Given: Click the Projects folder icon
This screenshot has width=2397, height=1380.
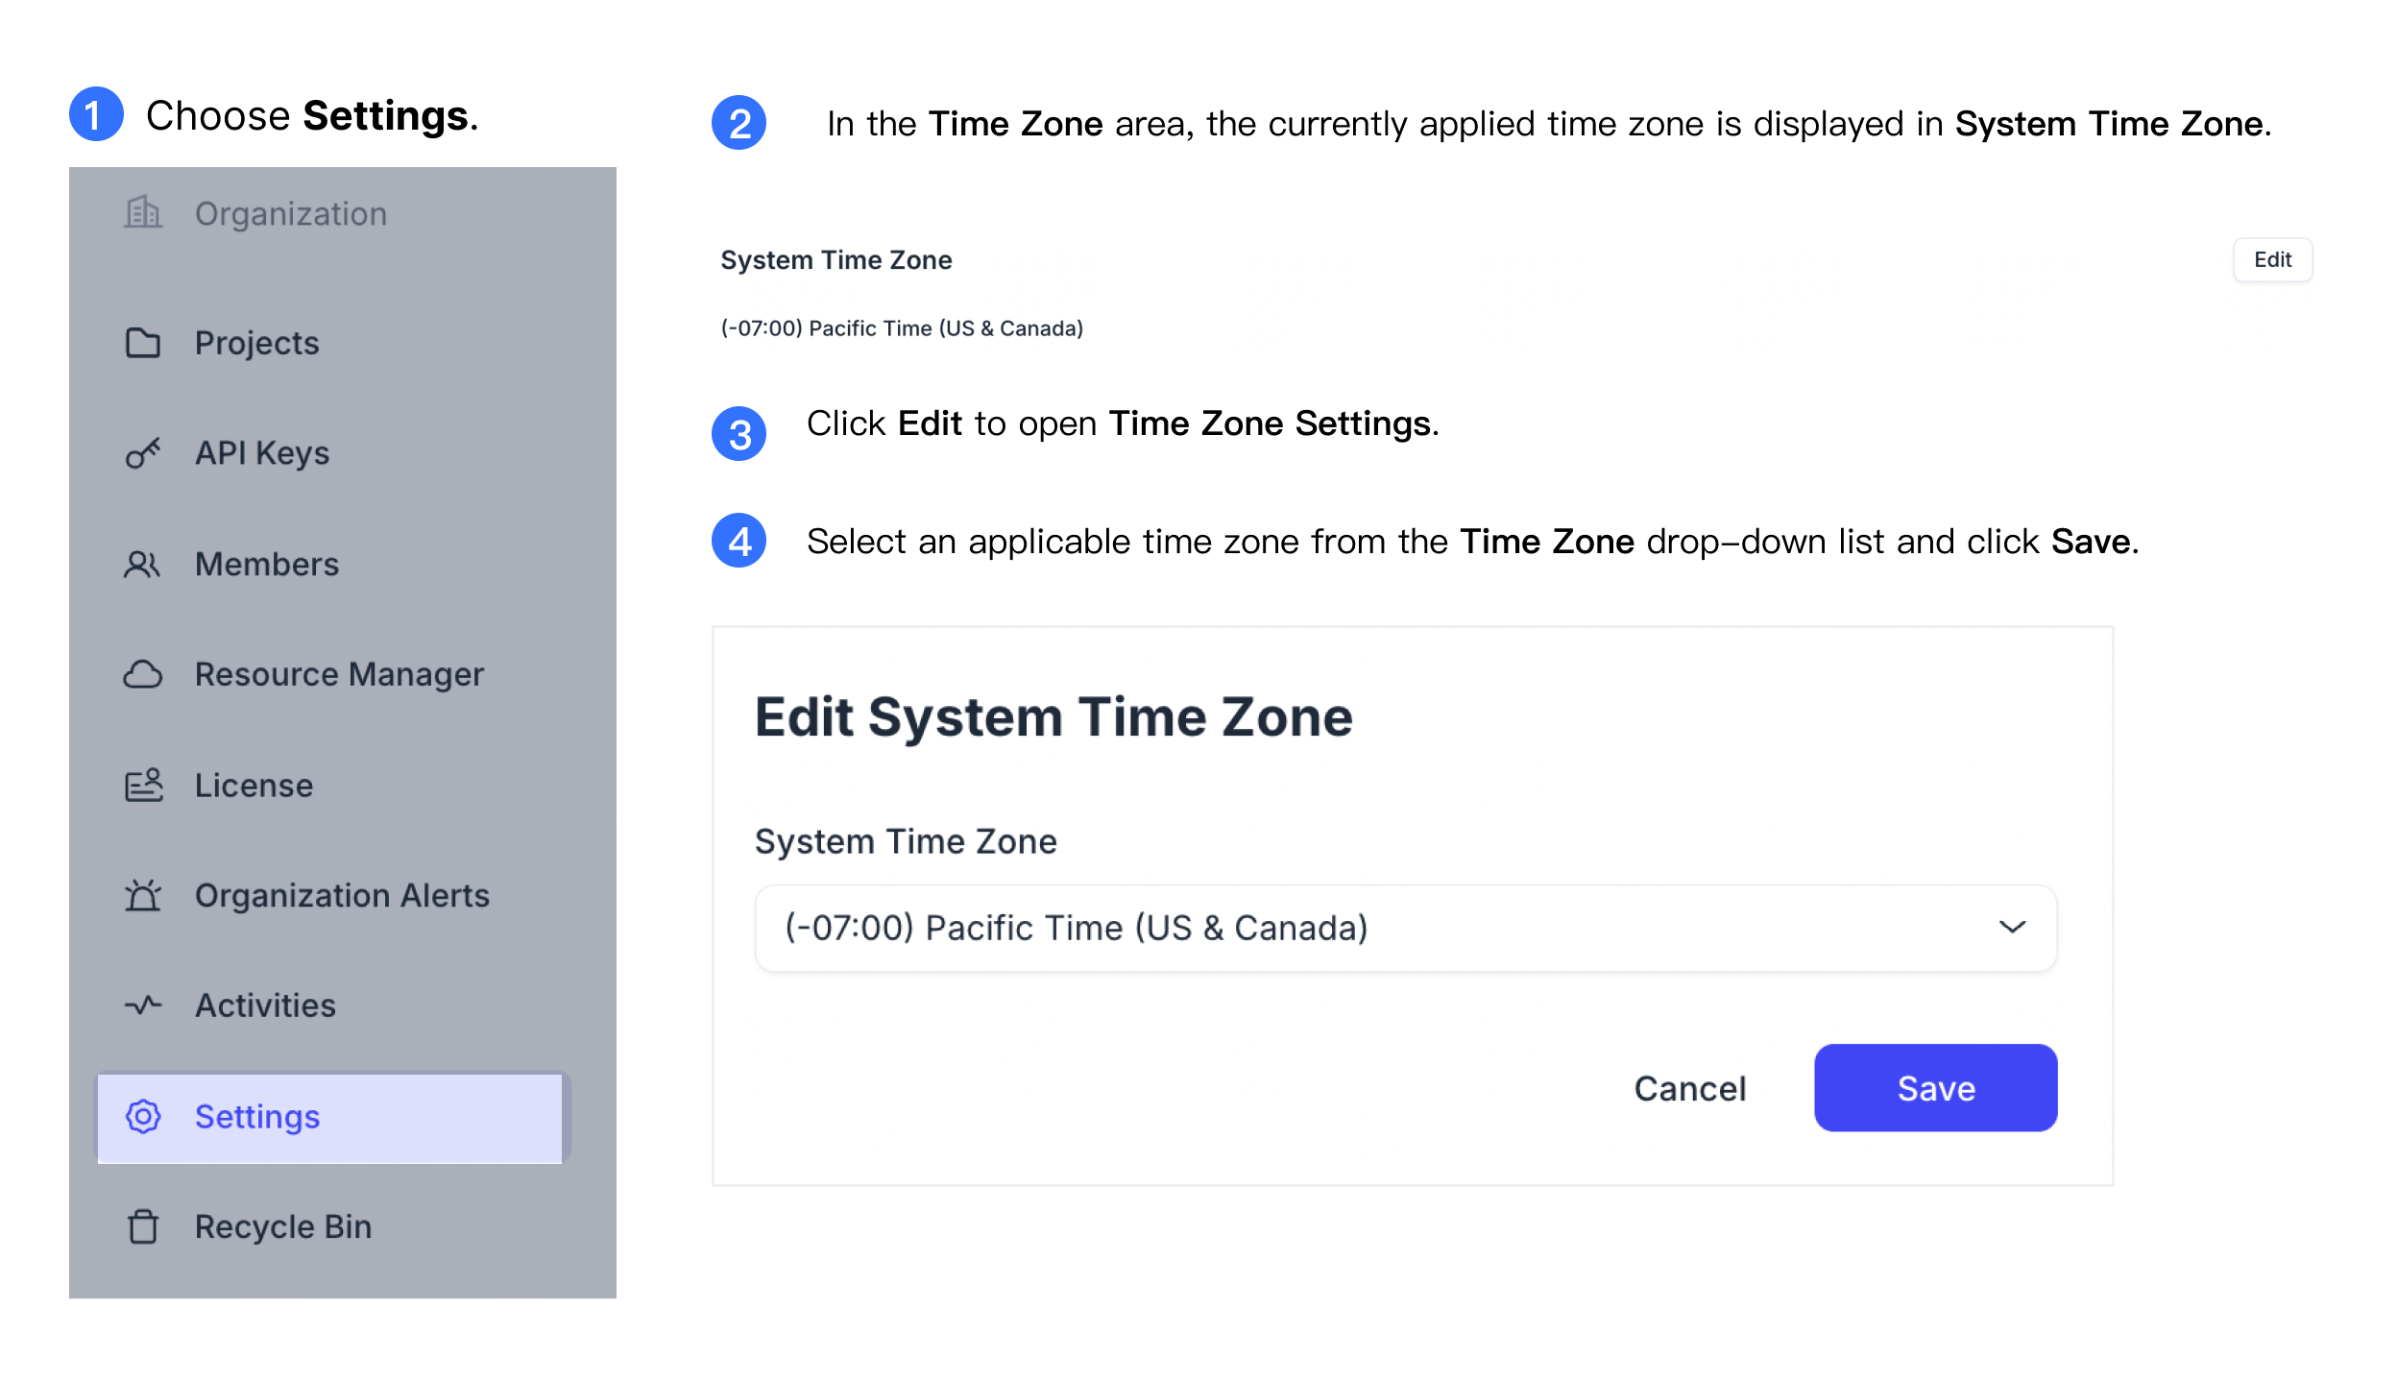Looking at the screenshot, I should [141, 343].
